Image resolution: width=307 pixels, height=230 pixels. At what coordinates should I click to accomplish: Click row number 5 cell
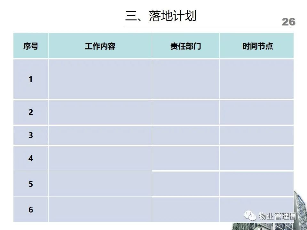[x=31, y=184]
